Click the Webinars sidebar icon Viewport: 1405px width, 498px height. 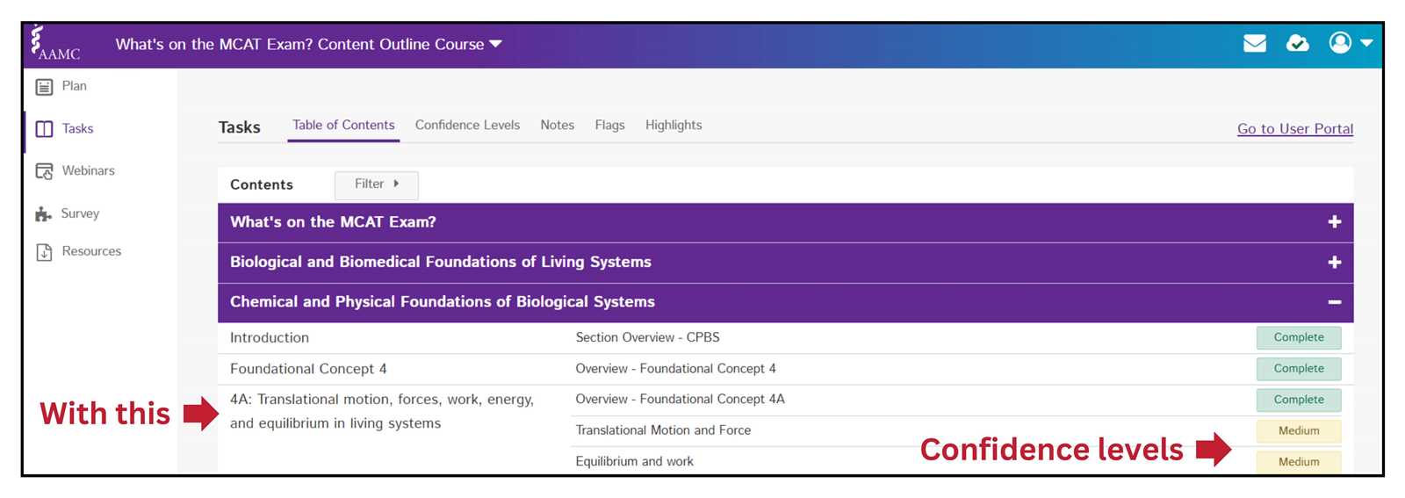[x=44, y=171]
